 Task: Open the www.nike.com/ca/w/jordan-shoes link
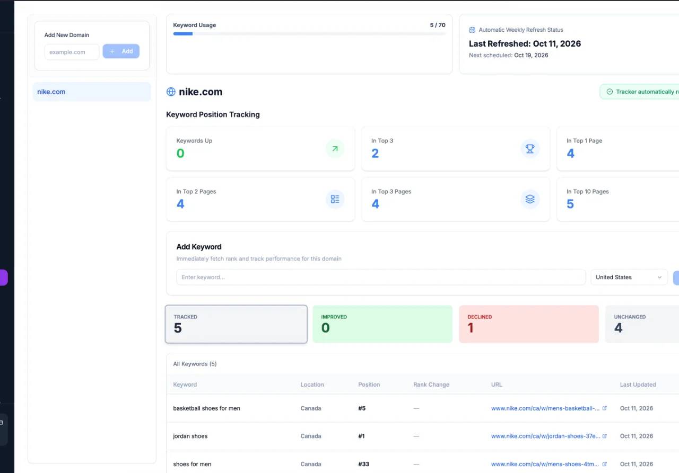click(x=545, y=436)
